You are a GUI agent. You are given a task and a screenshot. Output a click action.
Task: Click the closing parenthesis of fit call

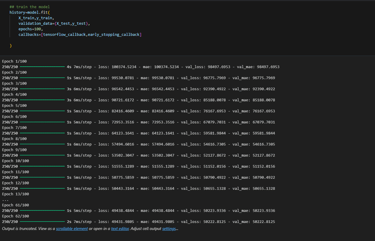point(11,46)
